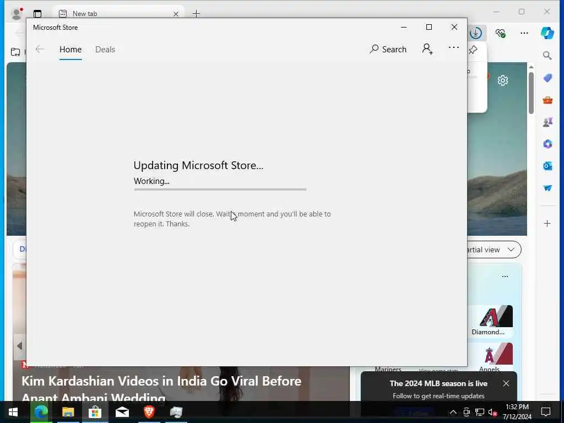Screen dimensions: 564x423
Task: Expand the Partial view dropdown
Action: click(x=493, y=250)
